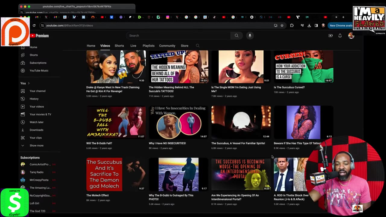Expand the You section chevron
The height and width of the screenshot is (217, 386).
29,83
